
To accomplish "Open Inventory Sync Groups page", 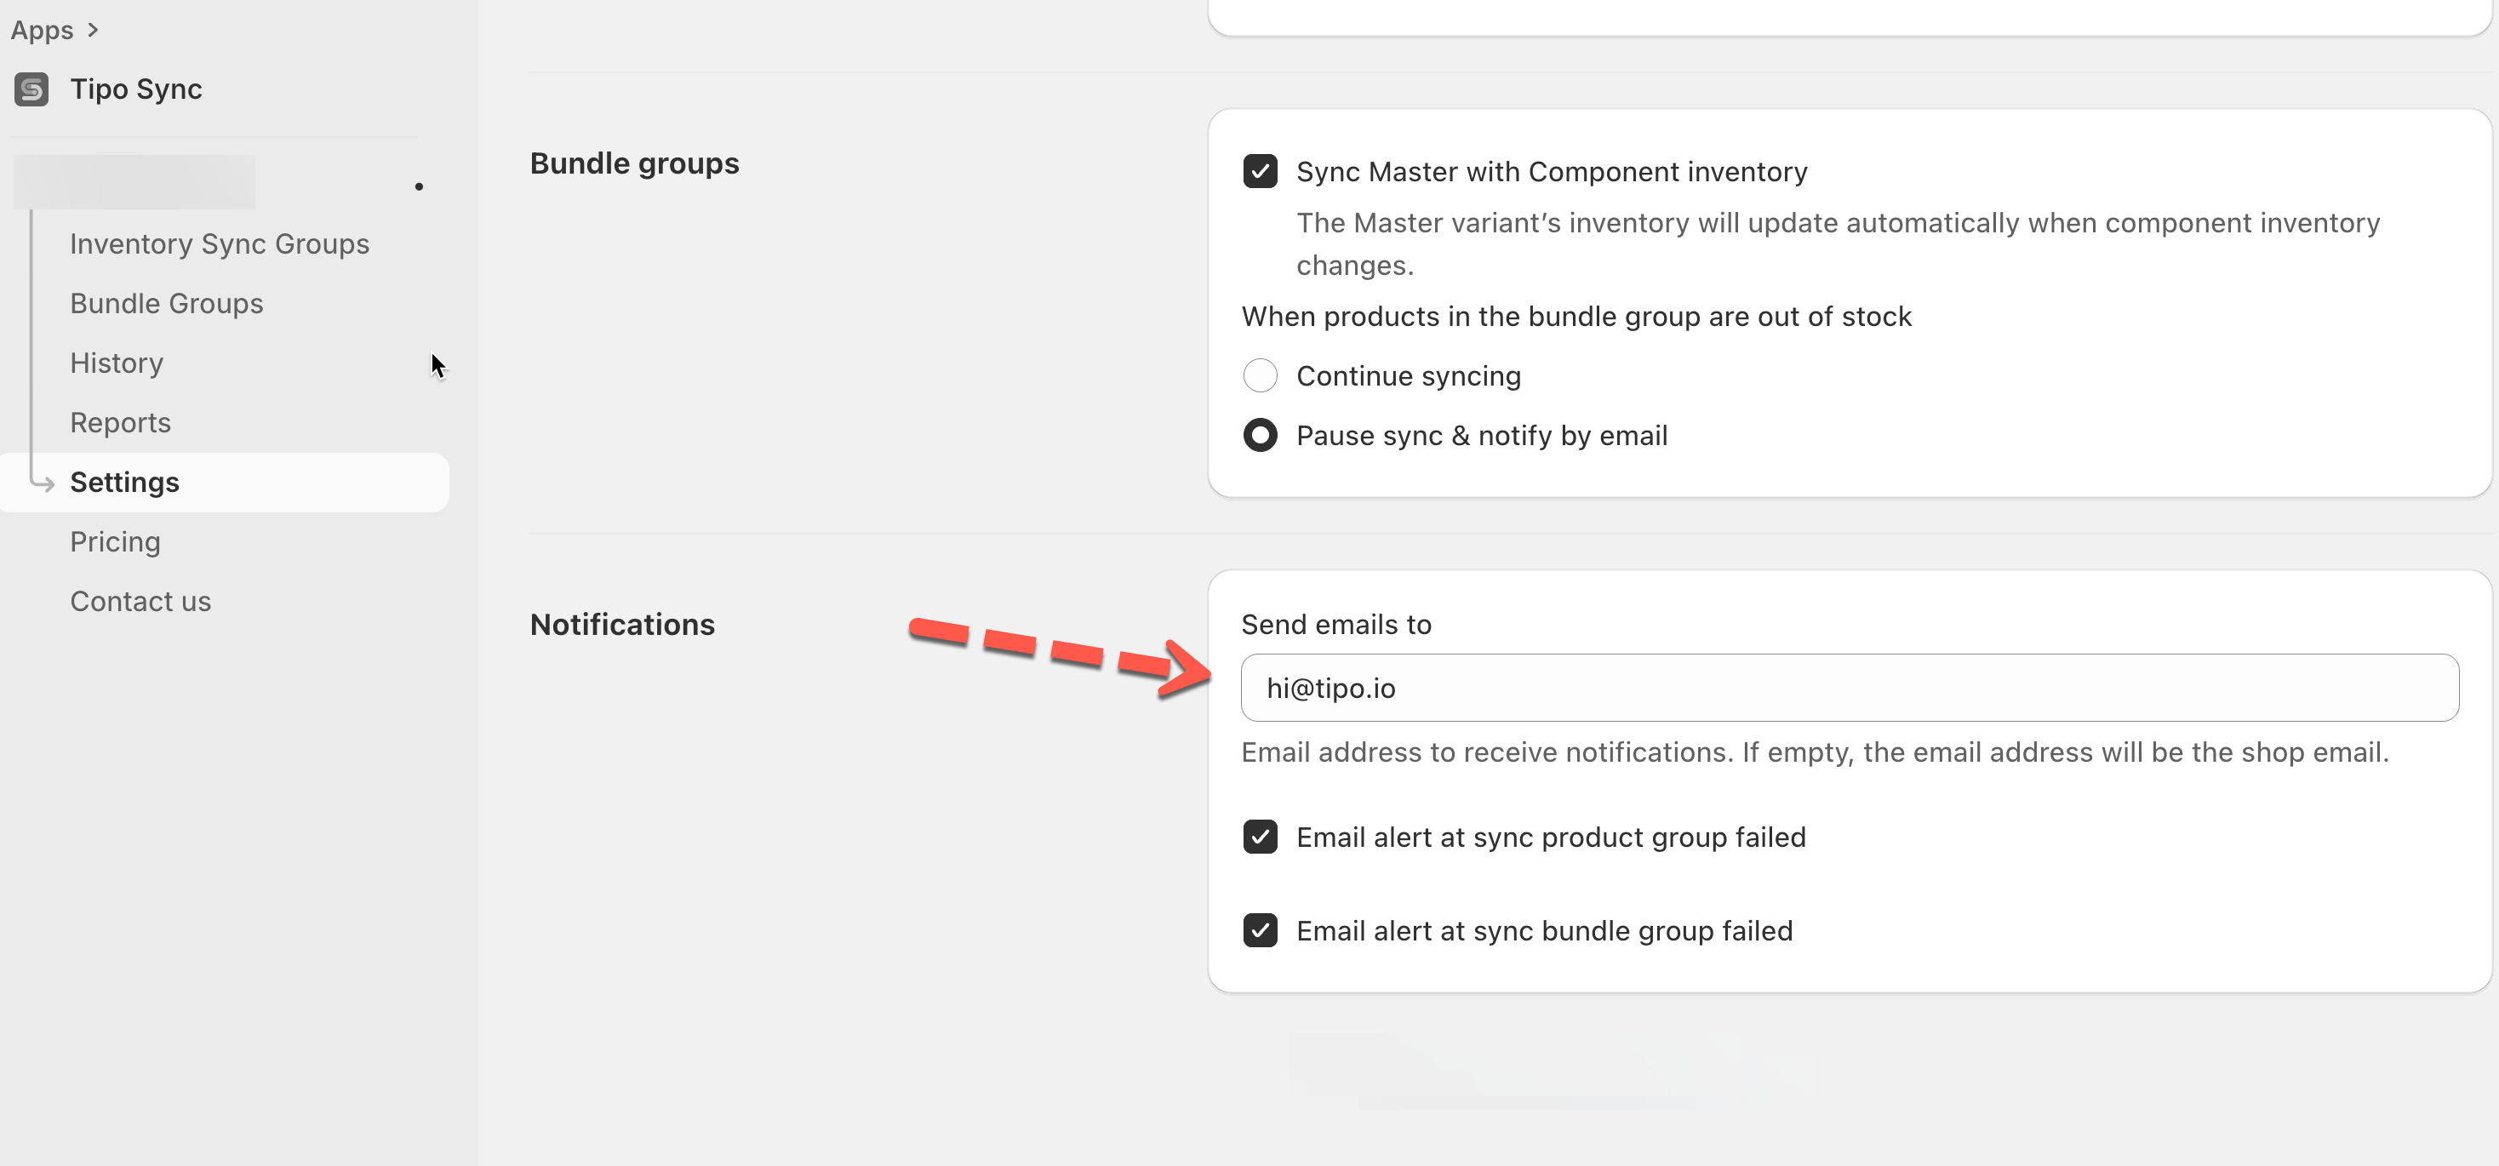I will [x=220, y=243].
